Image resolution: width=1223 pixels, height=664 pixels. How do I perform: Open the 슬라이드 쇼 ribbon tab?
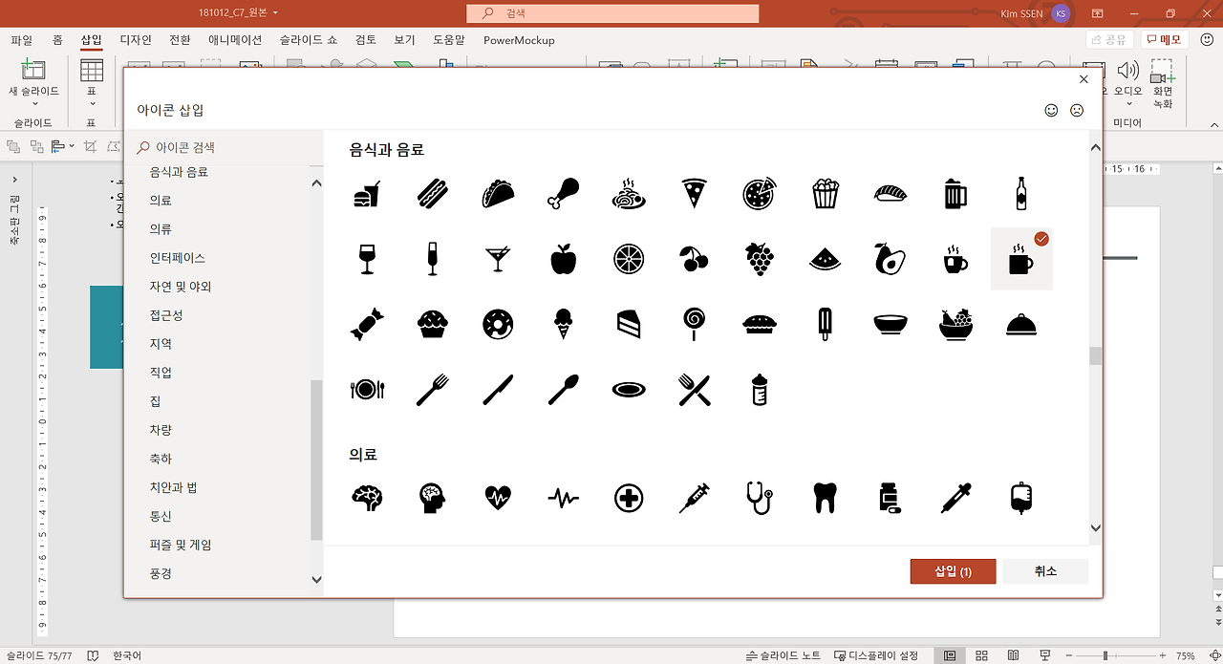click(x=309, y=40)
